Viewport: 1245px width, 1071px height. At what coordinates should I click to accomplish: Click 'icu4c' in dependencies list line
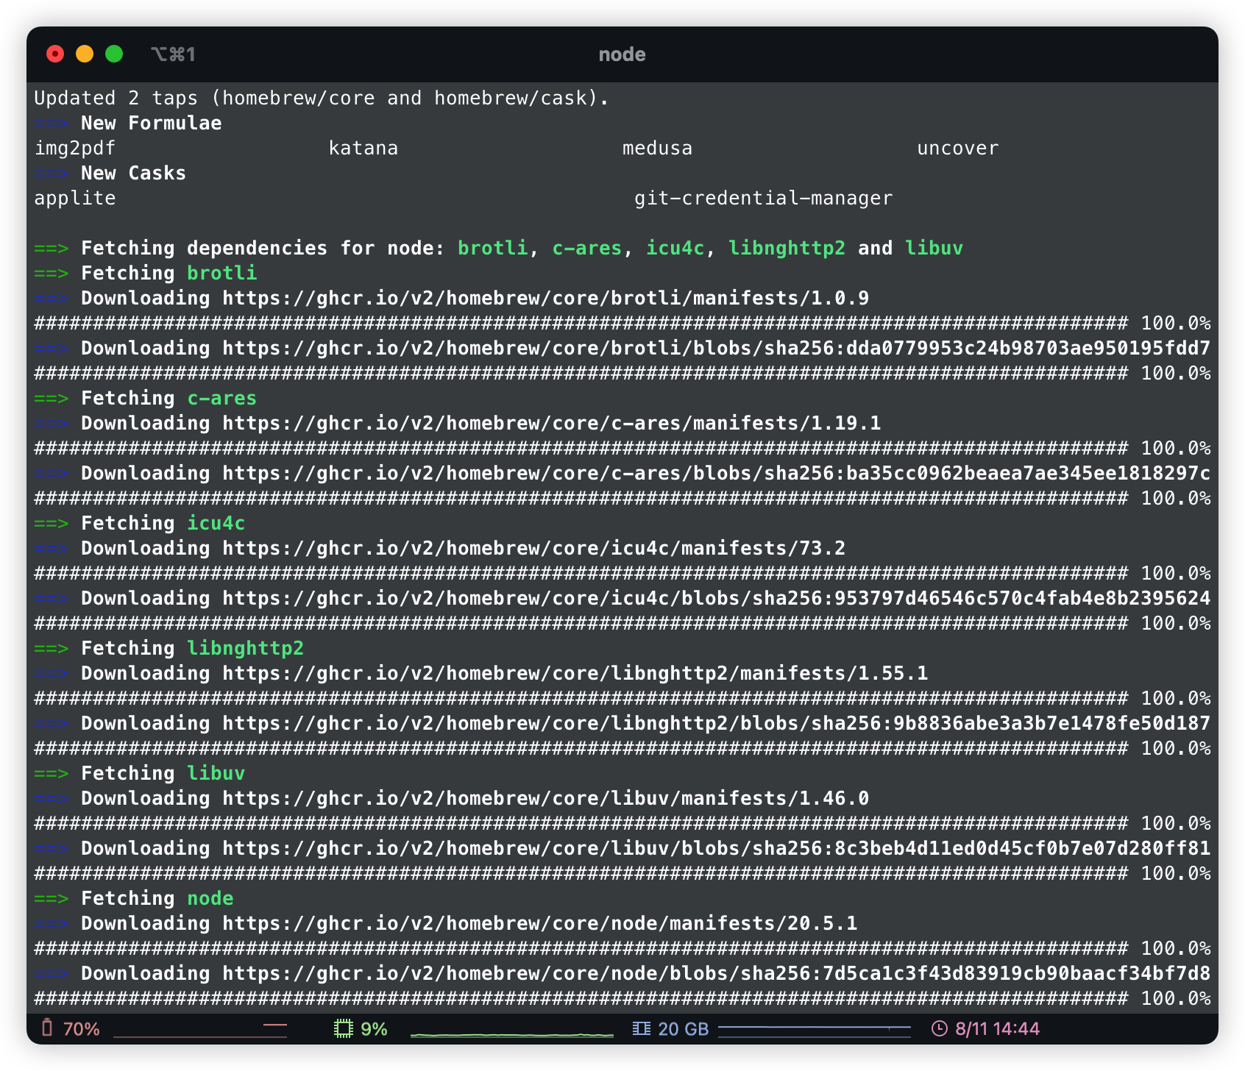(675, 248)
